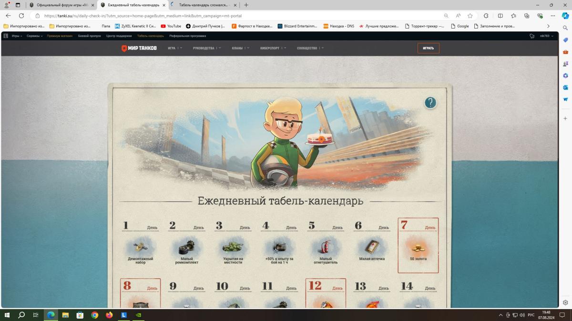The image size is (572, 321).
Task: Click the Малый огнетушитель fire extinguisher icon
Action: pyautogui.click(x=326, y=247)
